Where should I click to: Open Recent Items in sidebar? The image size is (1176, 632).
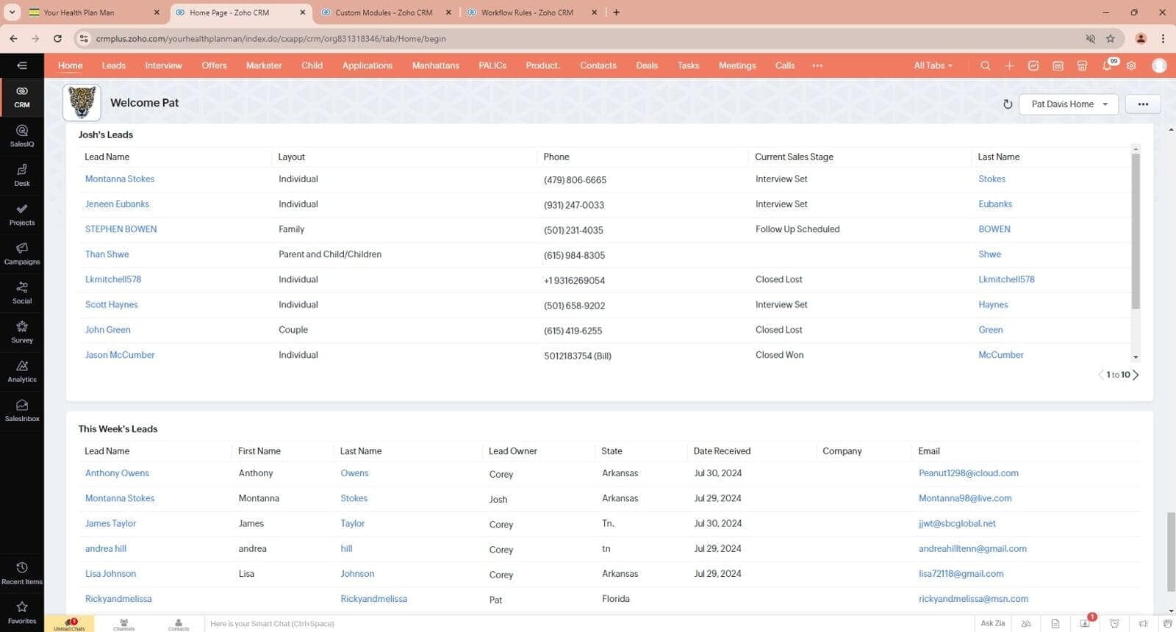pyautogui.click(x=22, y=573)
